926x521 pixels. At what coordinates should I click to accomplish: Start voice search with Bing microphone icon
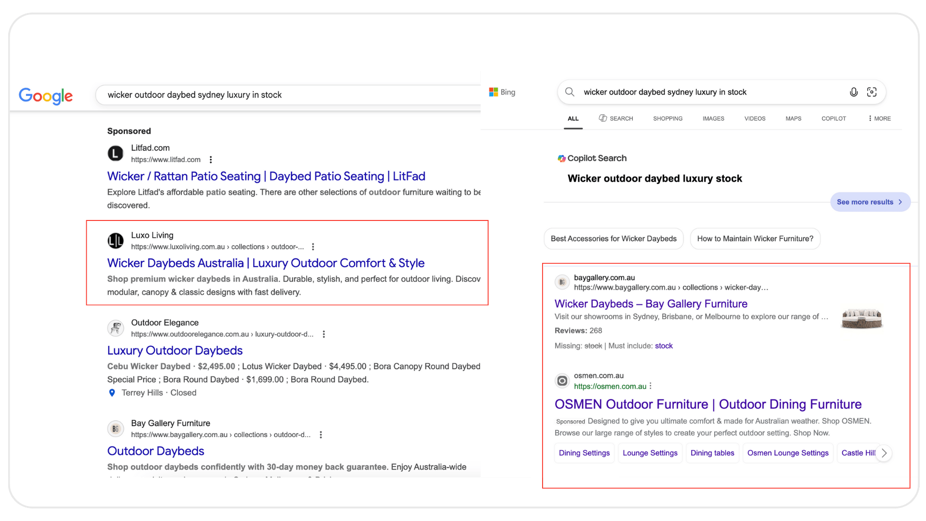click(x=854, y=92)
